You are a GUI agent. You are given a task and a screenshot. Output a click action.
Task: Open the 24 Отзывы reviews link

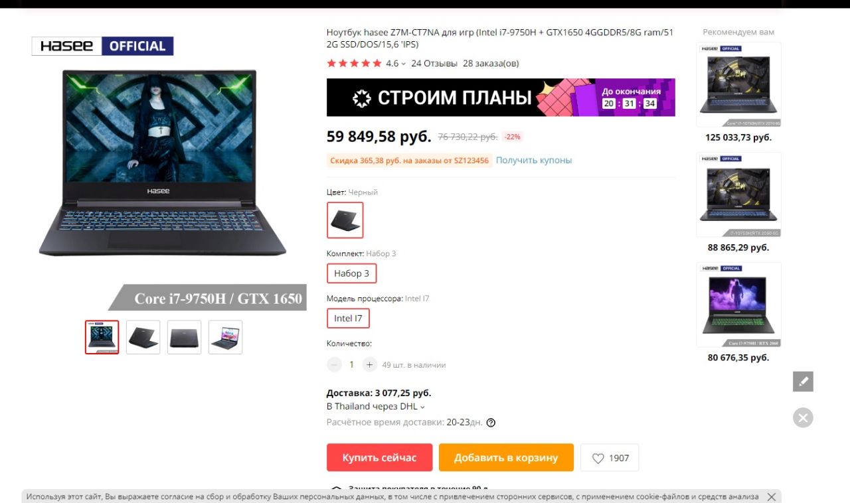click(x=434, y=64)
